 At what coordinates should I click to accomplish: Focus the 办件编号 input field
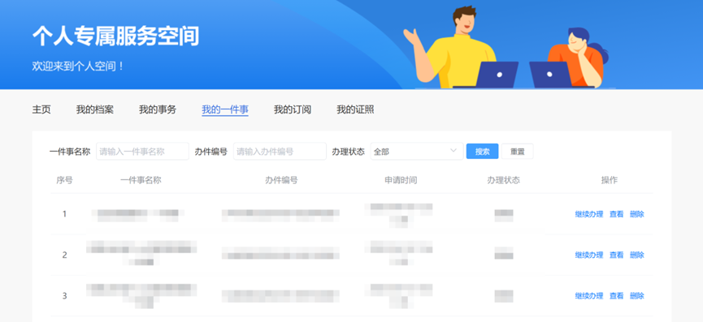tap(280, 152)
